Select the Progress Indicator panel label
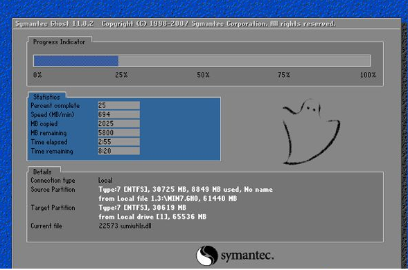This screenshot has width=408, height=270. click(x=59, y=42)
